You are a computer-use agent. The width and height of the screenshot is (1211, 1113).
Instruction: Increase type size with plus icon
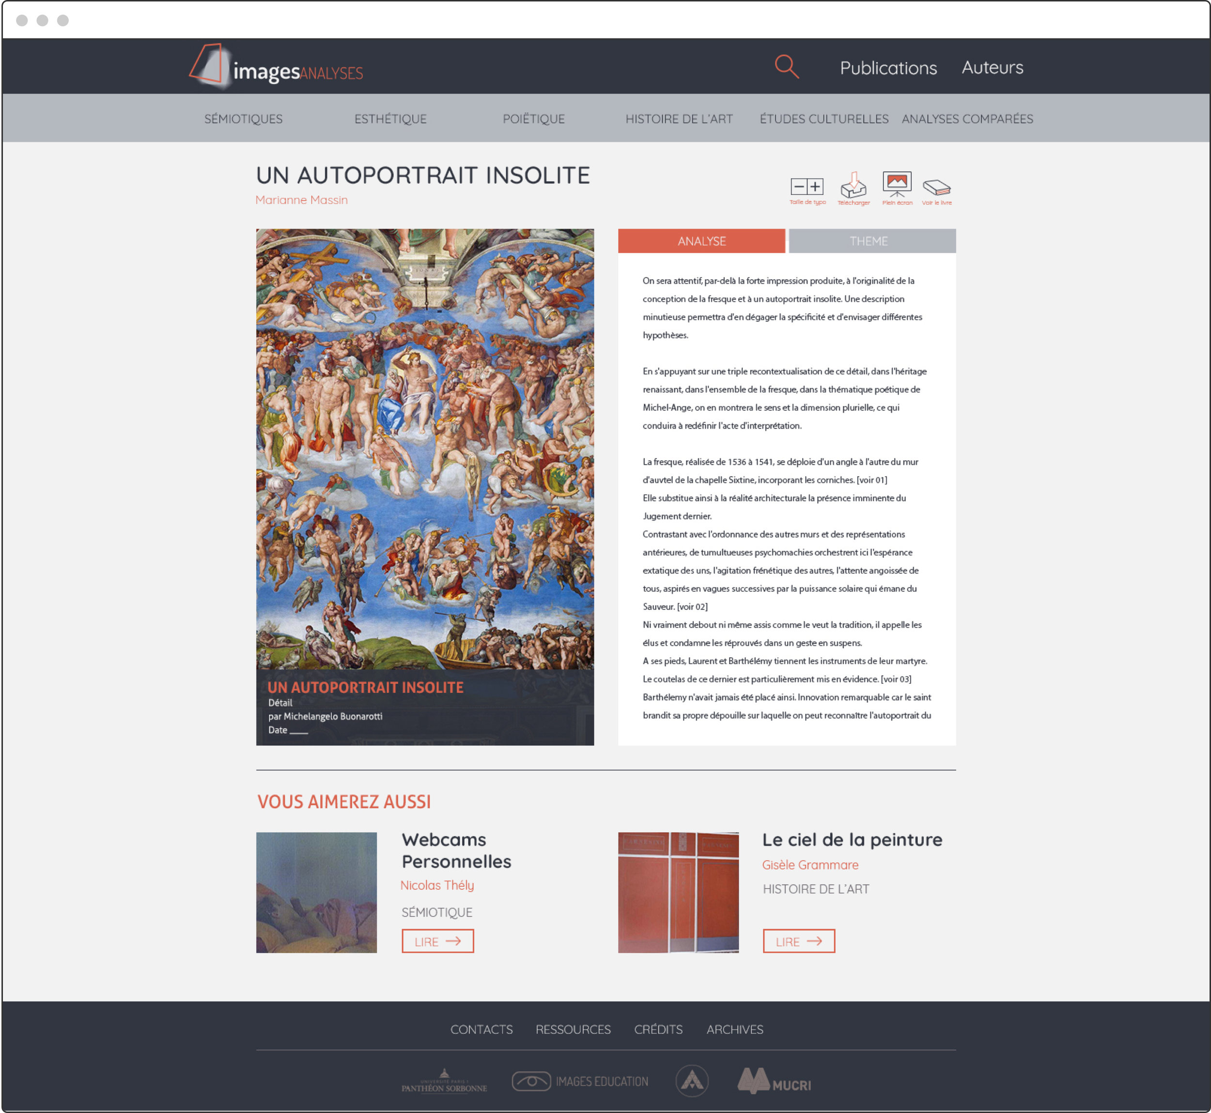[815, 186]
